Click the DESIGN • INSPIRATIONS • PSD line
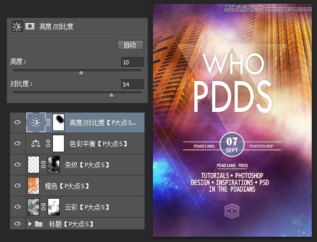 tap(230, 182)
